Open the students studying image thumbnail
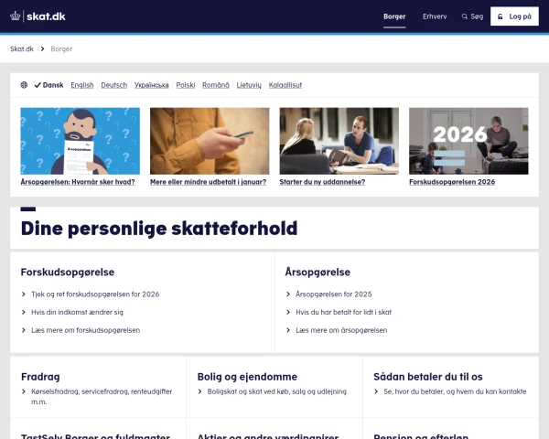549x439 pixels. pyautogui.click(x=339, y=141)
